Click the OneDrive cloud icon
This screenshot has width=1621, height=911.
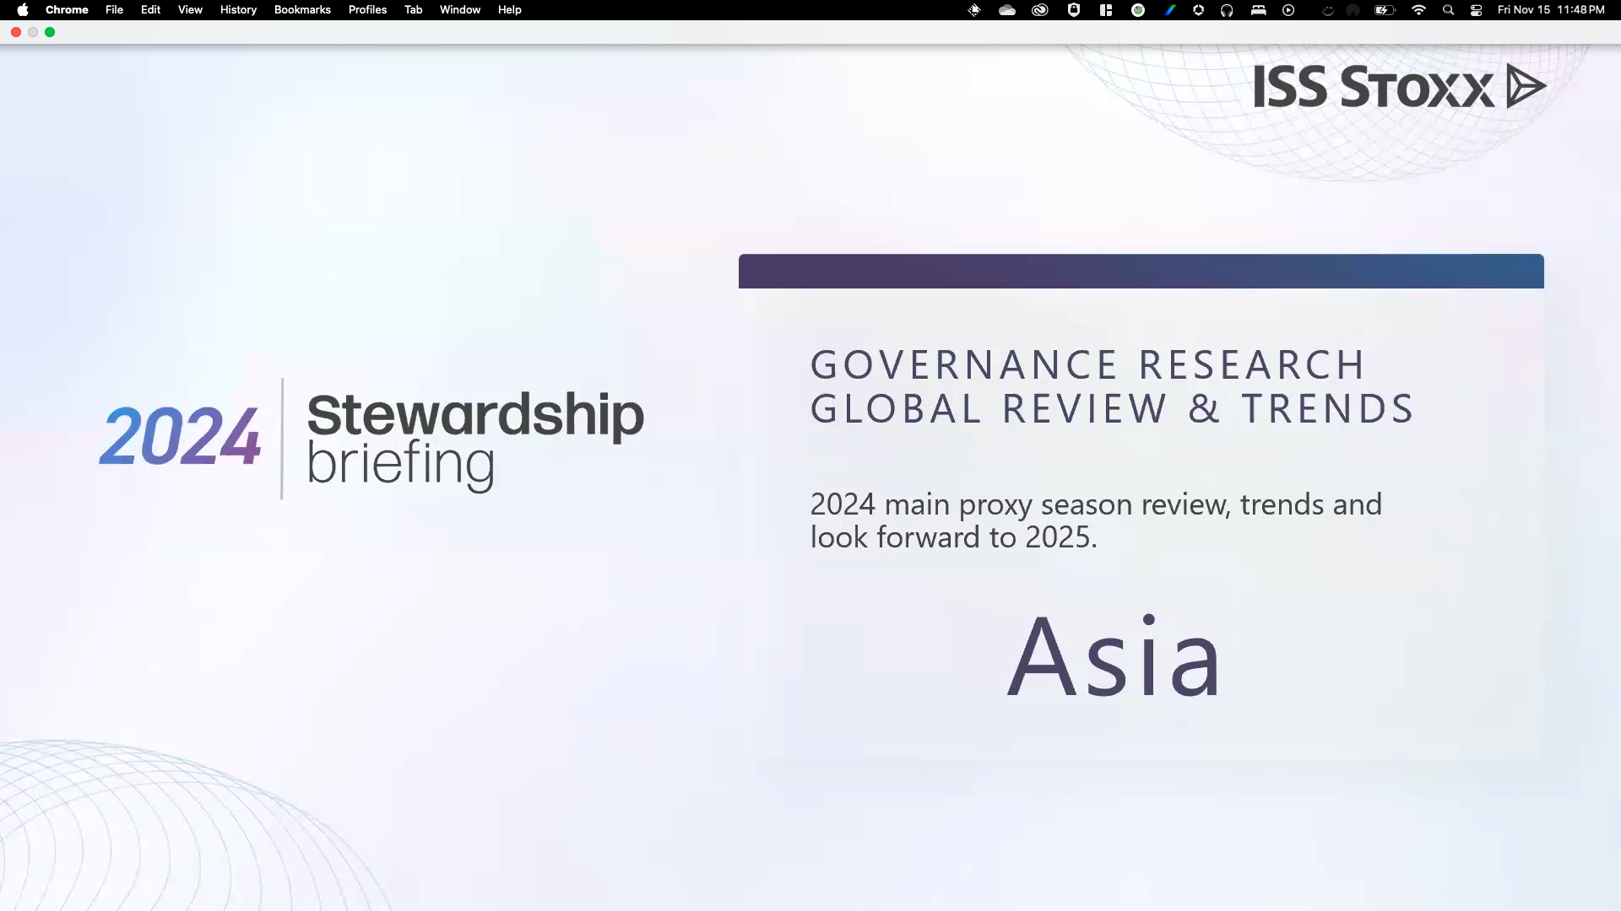pos(1006,10)
